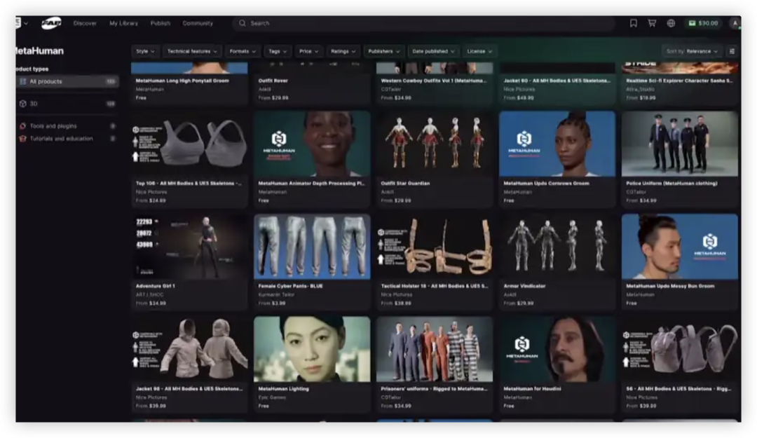This screenshot has height=438, width=757.
Task: Open the Price filter dropdown
Action: tap(308, 51)
